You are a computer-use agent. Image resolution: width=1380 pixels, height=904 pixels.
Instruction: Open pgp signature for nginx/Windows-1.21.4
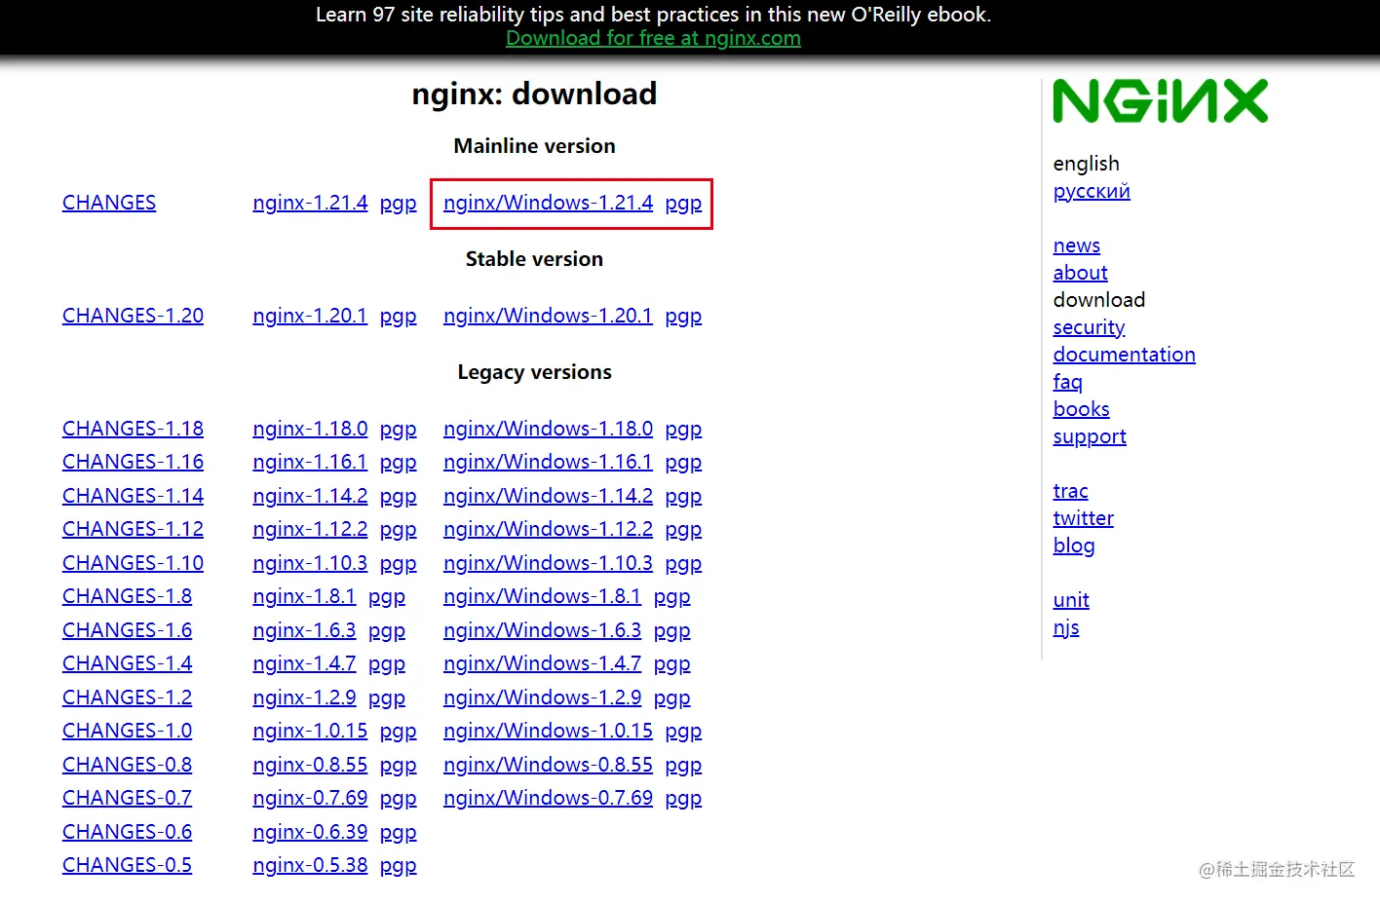point(683,204)
